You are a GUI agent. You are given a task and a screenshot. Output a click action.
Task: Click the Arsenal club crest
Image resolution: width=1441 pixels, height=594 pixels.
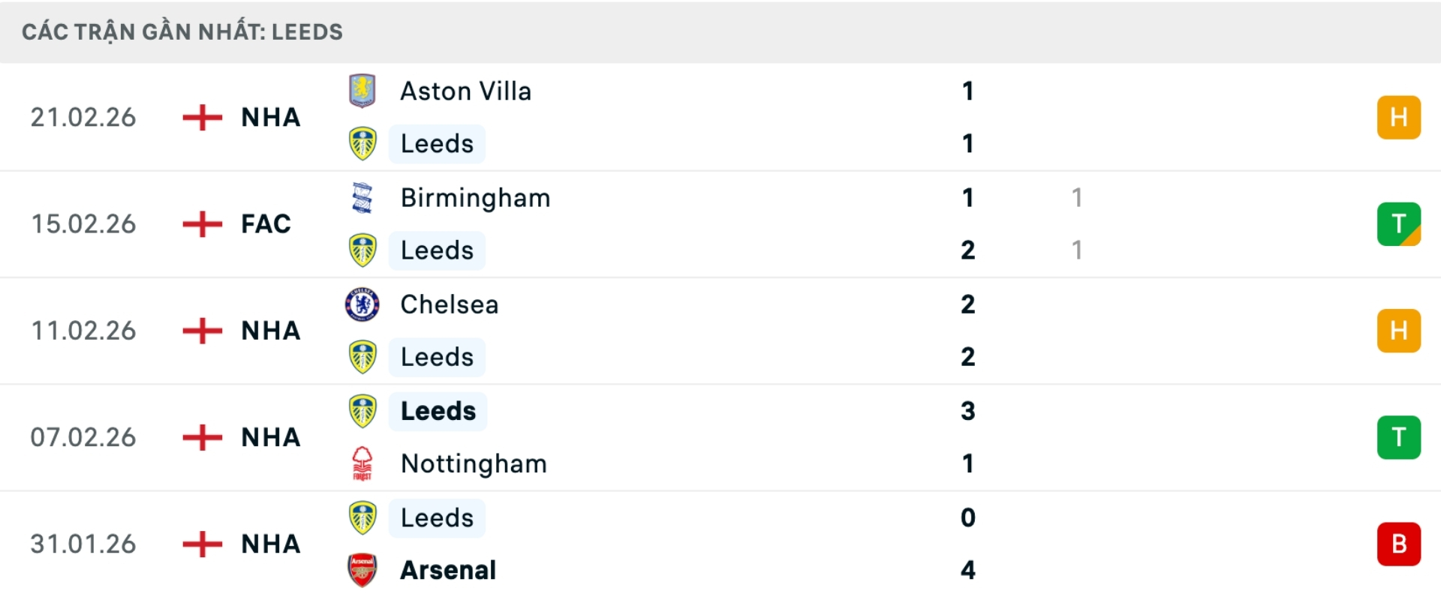point(363,570)
